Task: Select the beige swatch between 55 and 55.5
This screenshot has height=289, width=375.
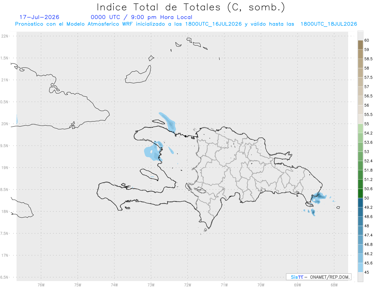Action: pyautogui.click(x=360, y=119)
